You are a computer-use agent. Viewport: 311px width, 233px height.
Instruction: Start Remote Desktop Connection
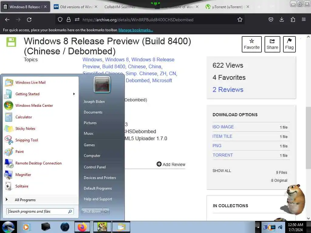tap(39, 163)
